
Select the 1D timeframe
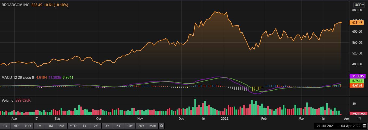pyautogui.click(x=5, y=126)
